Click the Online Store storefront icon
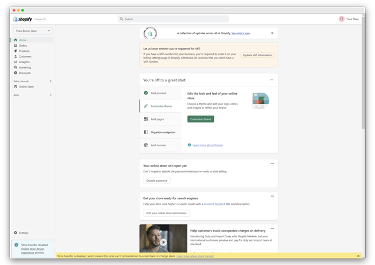The image size is (375, 265). (x=15, y=87)
